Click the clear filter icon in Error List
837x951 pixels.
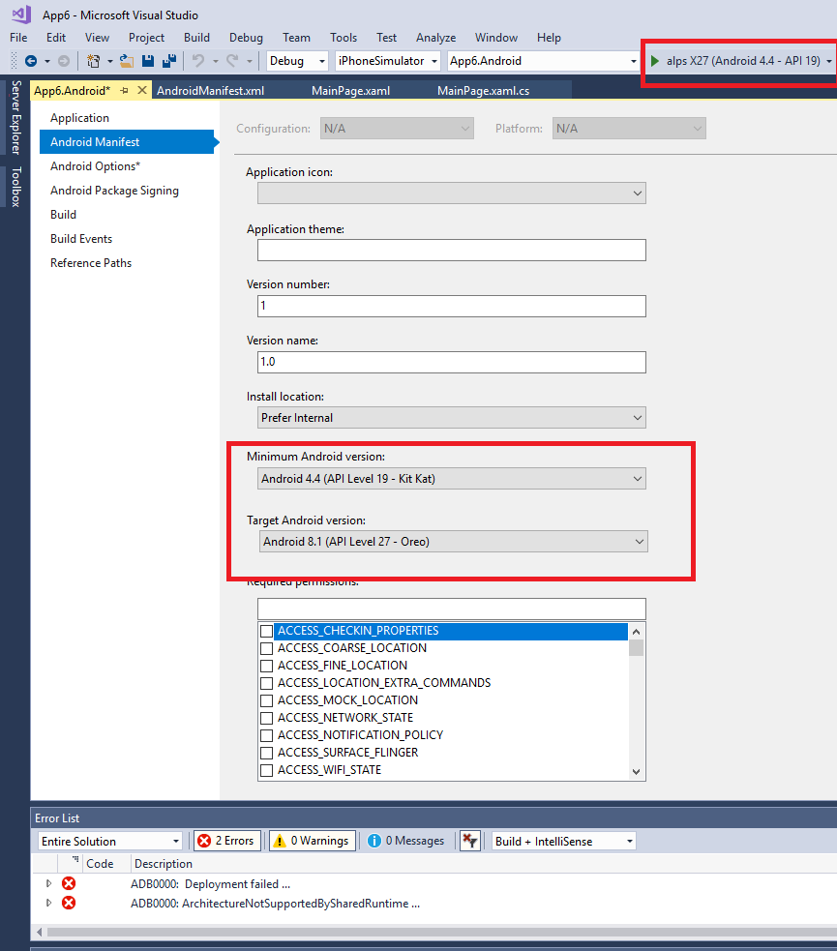(470, 841)
